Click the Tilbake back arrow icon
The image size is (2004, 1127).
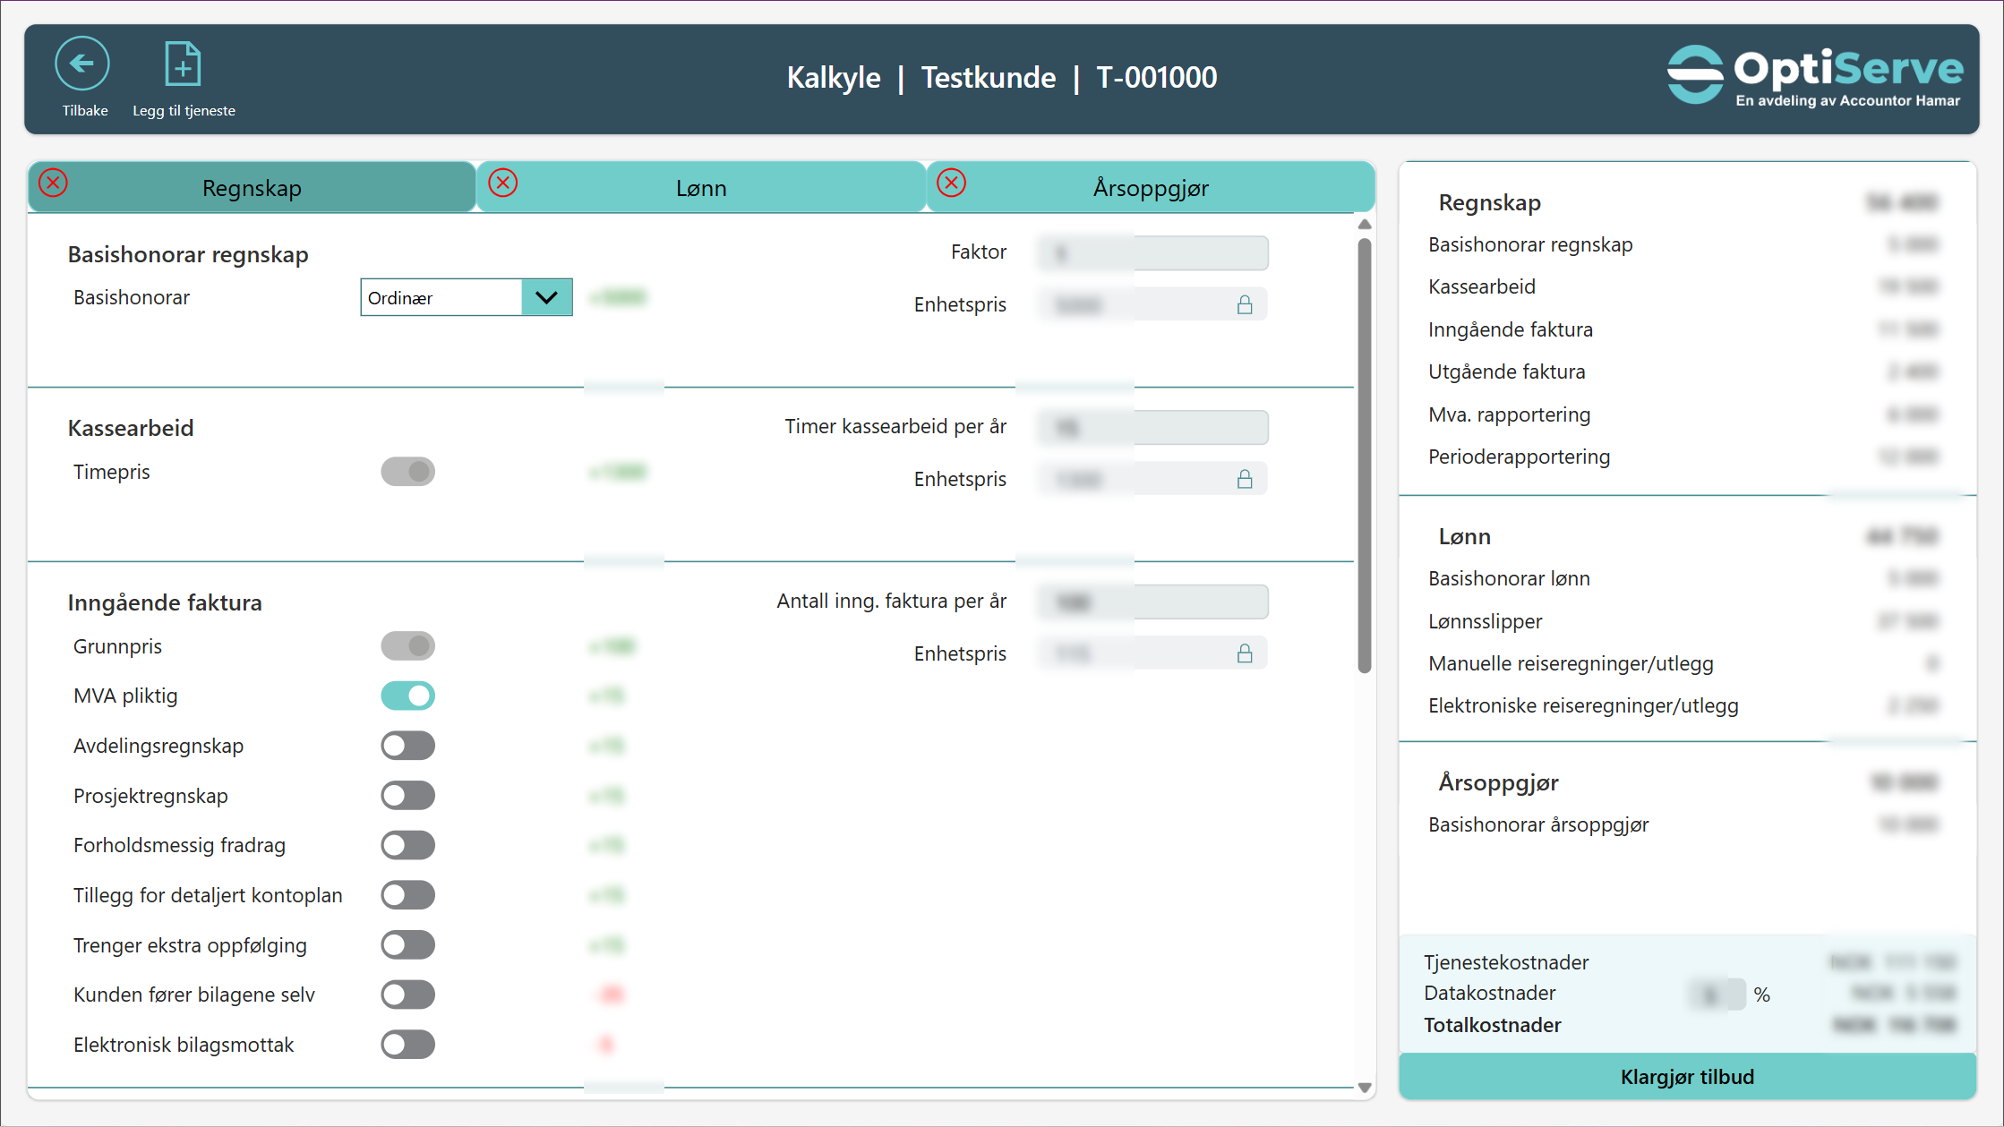coord(82,64)
